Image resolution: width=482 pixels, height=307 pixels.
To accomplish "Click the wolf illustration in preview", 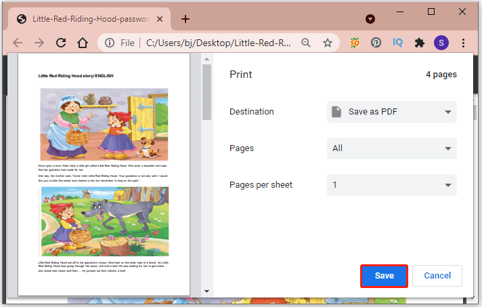I will [105, 221].
